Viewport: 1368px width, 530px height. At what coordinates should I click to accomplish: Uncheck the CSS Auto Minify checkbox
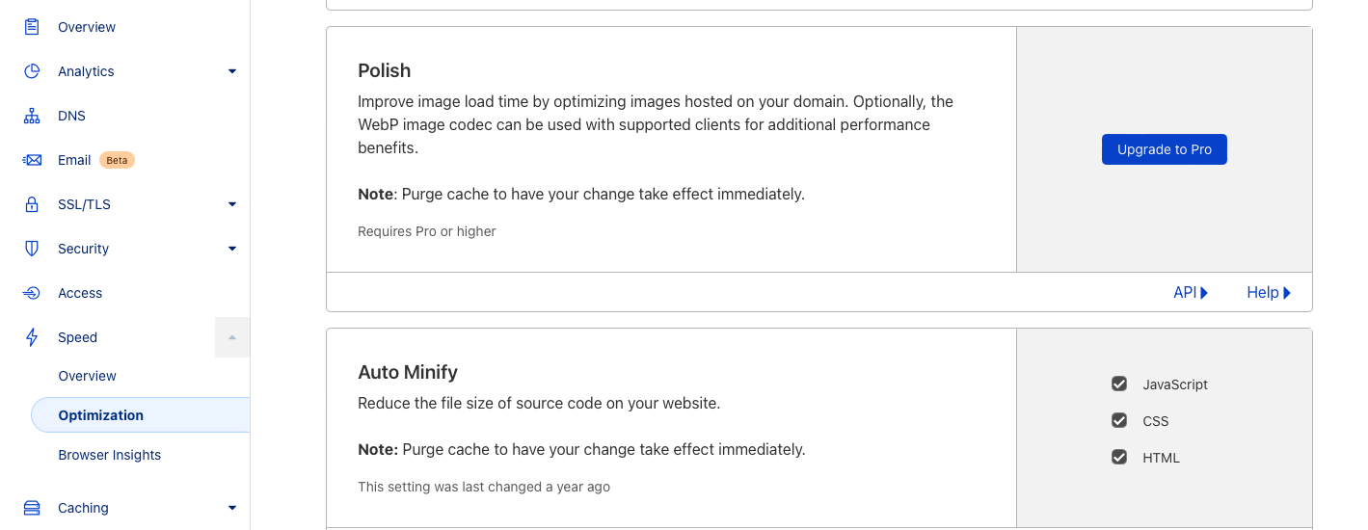click(1119, 420)
